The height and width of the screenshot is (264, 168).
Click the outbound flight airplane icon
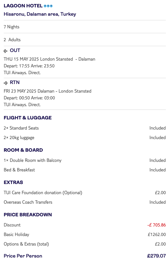tap(6, 51)
